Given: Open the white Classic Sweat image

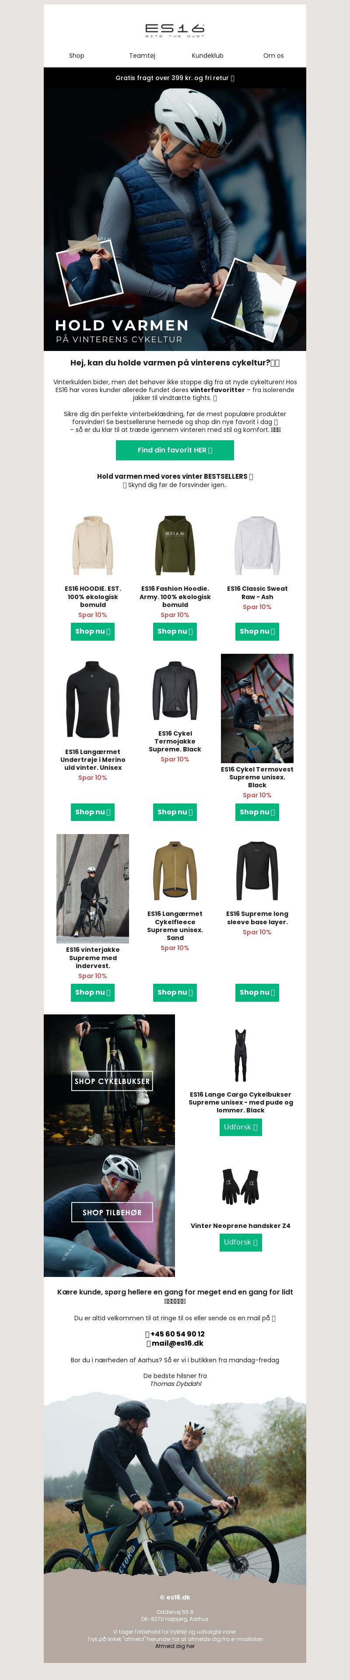Looking at the screenshot, I should (257, 545).
